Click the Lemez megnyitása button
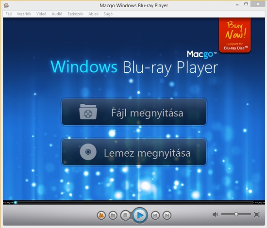Viewport: 267px width, 228px height. [x=134, y=152]
